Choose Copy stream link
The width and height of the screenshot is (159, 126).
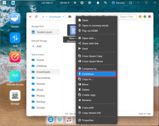pos(96,113)
